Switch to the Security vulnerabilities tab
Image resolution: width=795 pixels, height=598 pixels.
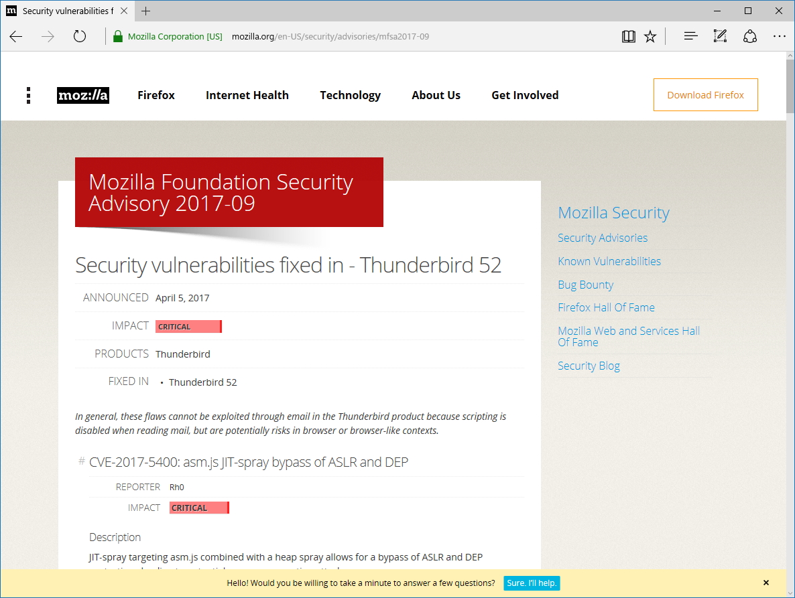(x=66, y=11)
